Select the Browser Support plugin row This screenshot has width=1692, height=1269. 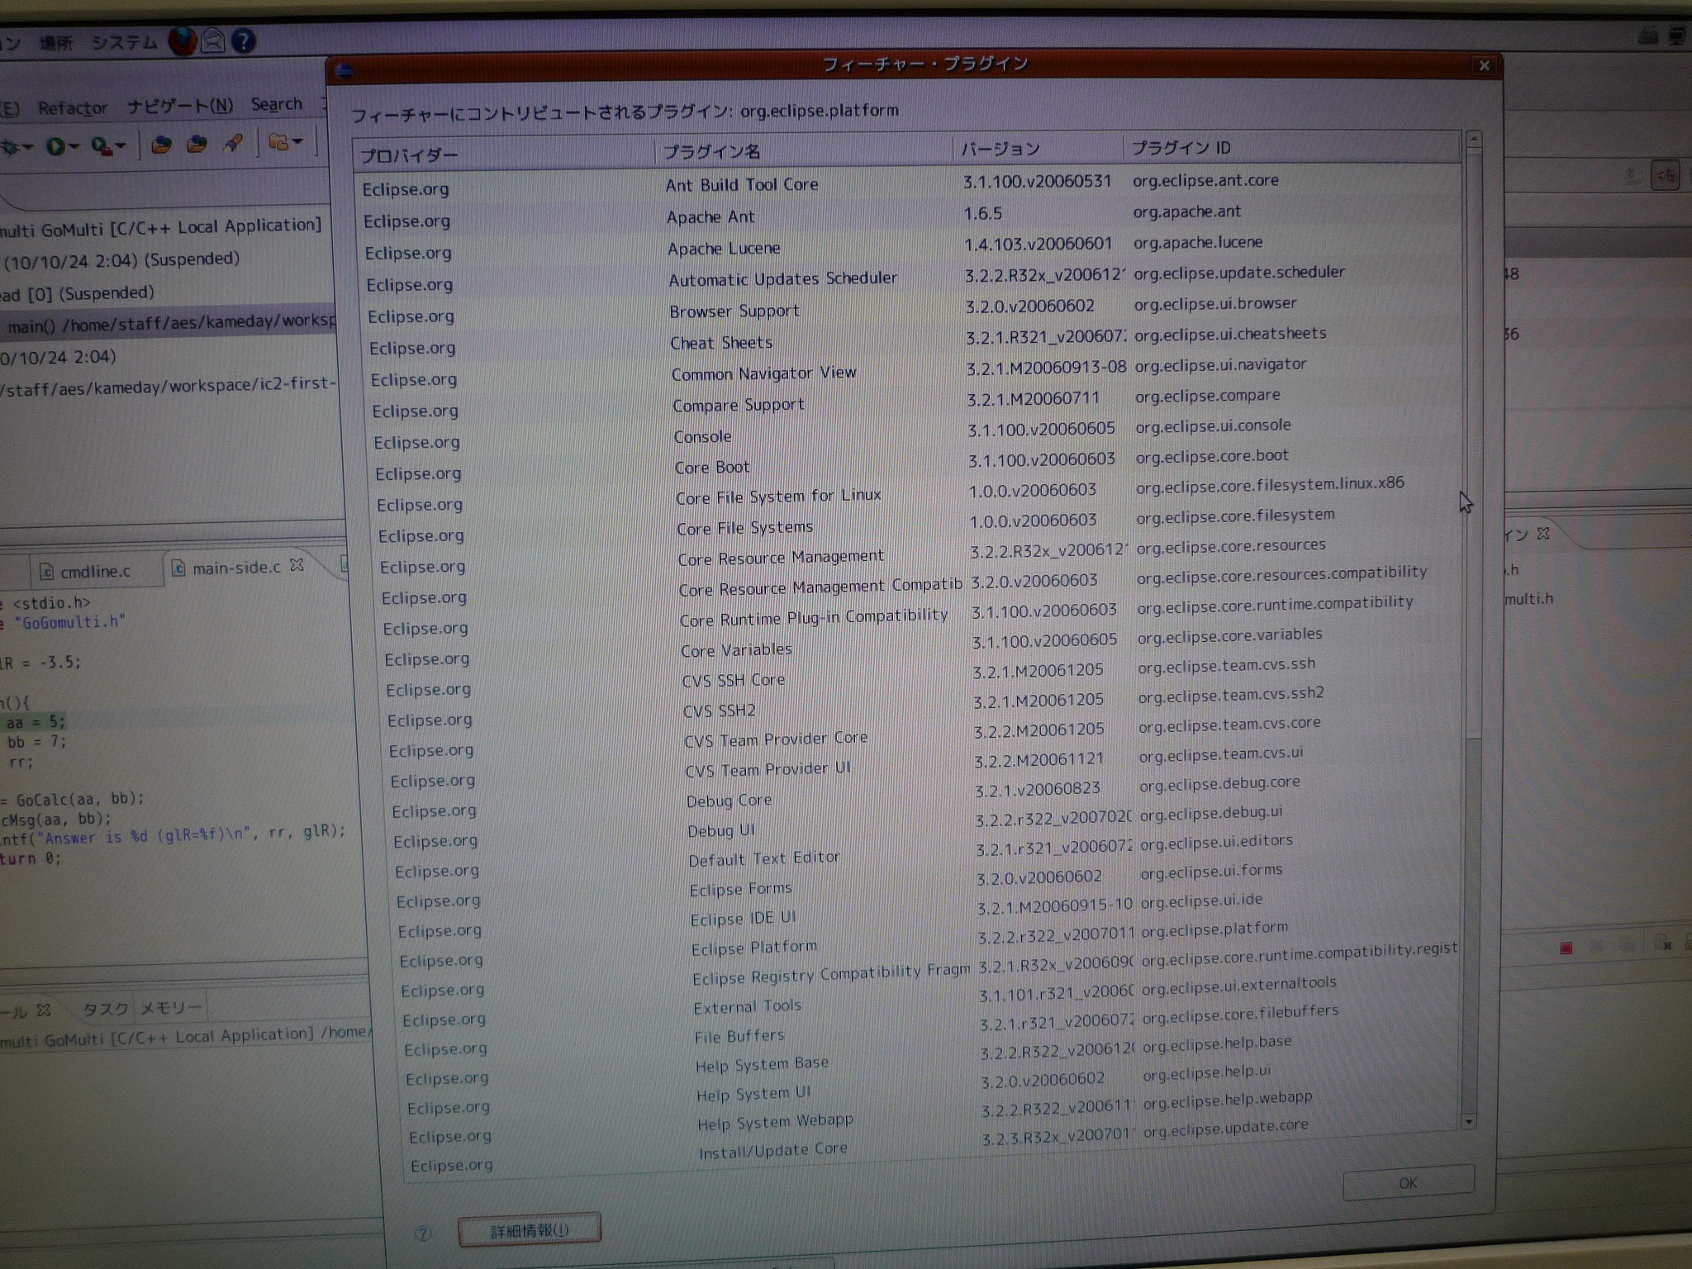910,310
